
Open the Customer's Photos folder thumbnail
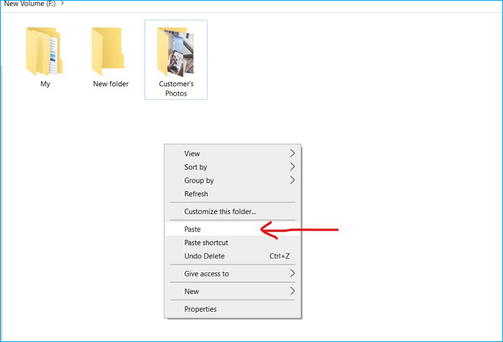pos(176,50)
